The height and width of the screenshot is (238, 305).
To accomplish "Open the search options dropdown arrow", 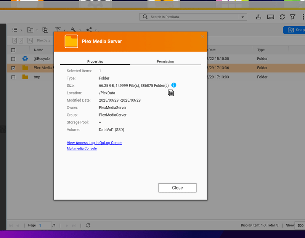I will [242, 17].
